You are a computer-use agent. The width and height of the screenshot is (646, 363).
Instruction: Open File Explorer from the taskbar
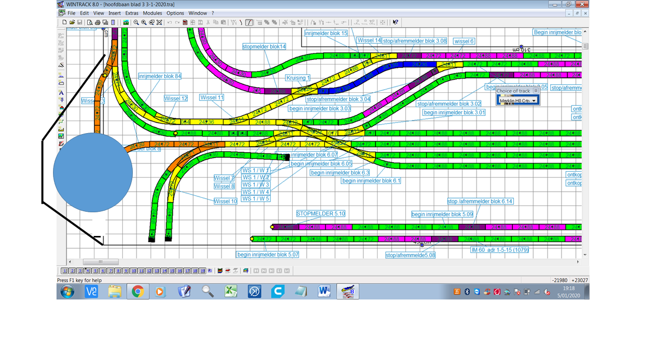click(x=115, y=291)
